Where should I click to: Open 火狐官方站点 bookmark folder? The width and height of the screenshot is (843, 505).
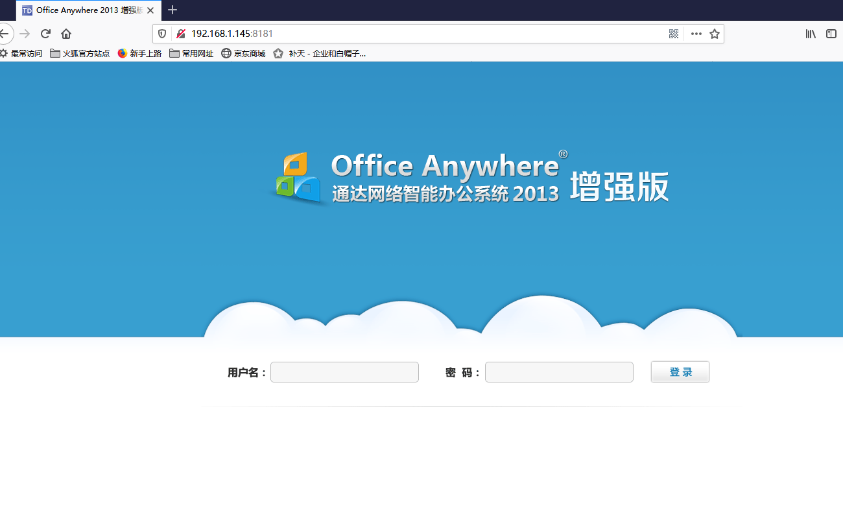tap(80, 54)
